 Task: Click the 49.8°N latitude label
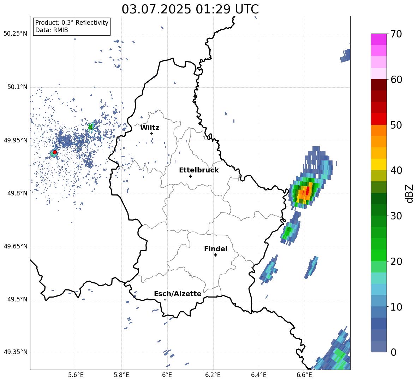[17, 193]
